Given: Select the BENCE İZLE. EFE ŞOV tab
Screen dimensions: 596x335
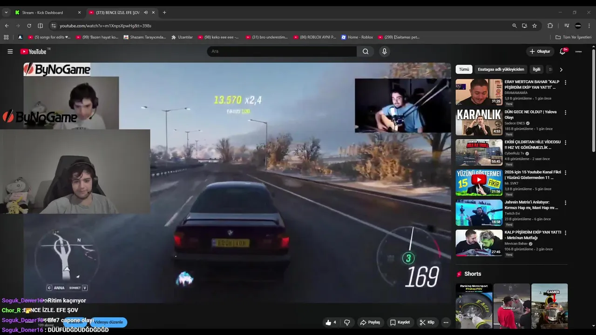Looking at the screenshot, I should (121, 13).
